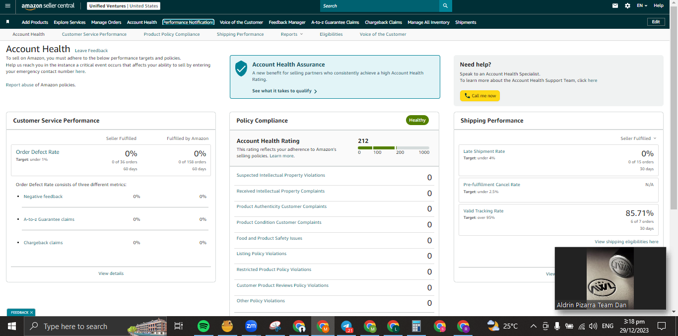Open the hamburger navigation menu

pos(7,6)
